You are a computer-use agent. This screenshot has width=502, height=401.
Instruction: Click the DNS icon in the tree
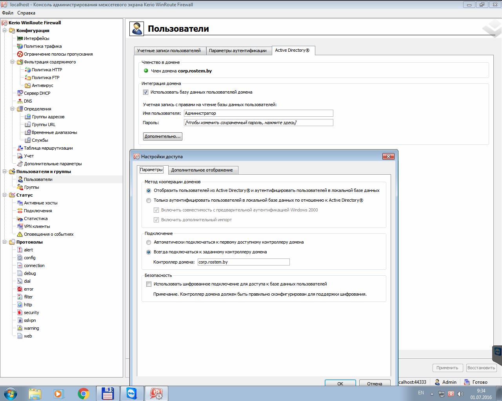20,101
